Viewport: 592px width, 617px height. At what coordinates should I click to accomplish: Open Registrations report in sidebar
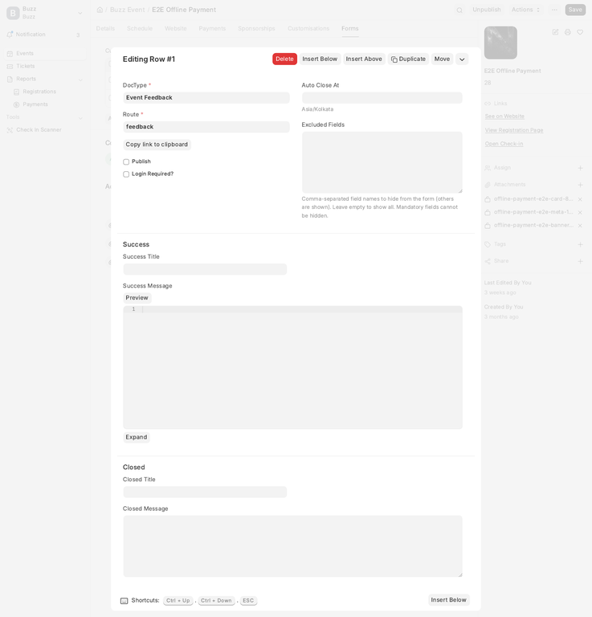pyautogui.click(x=39, y=92)
